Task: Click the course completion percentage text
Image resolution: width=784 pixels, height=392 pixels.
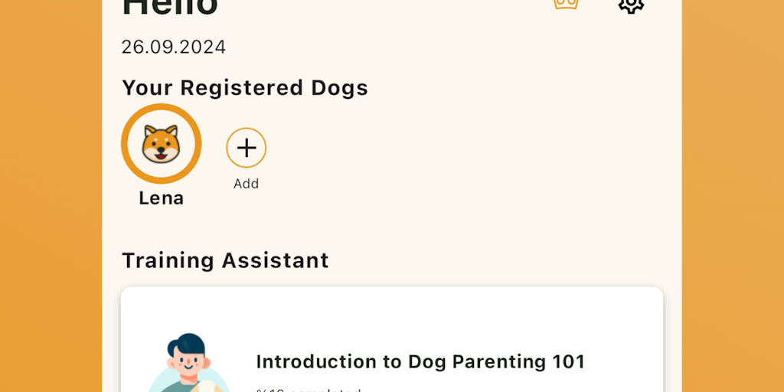Action: 308,389
